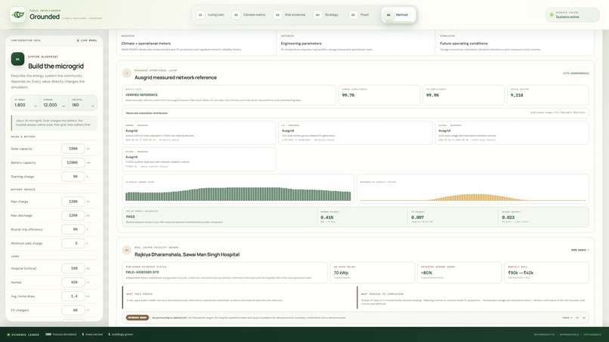This screenshot has width=609, height=342.
Task: Click the Minimum safe charge field
Action: [x=73, y=243]
